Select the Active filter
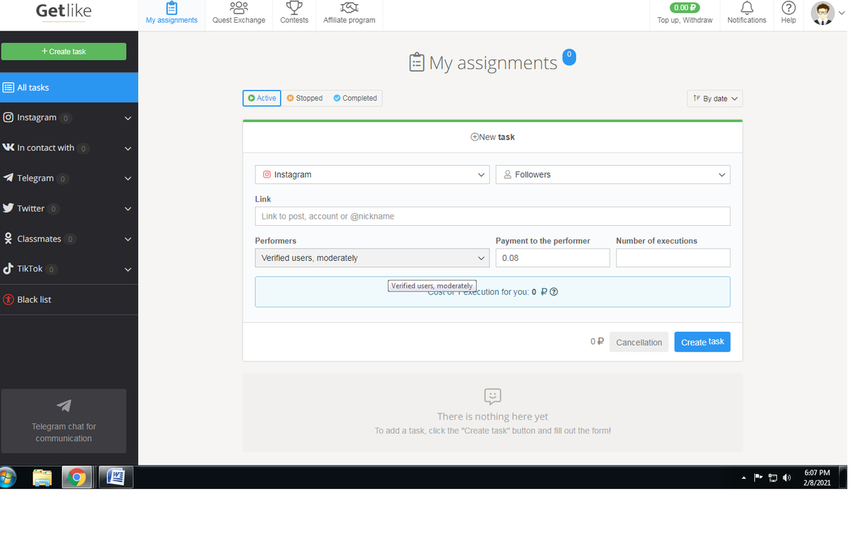Screen dimensions: 858x536 pos(262,98)
